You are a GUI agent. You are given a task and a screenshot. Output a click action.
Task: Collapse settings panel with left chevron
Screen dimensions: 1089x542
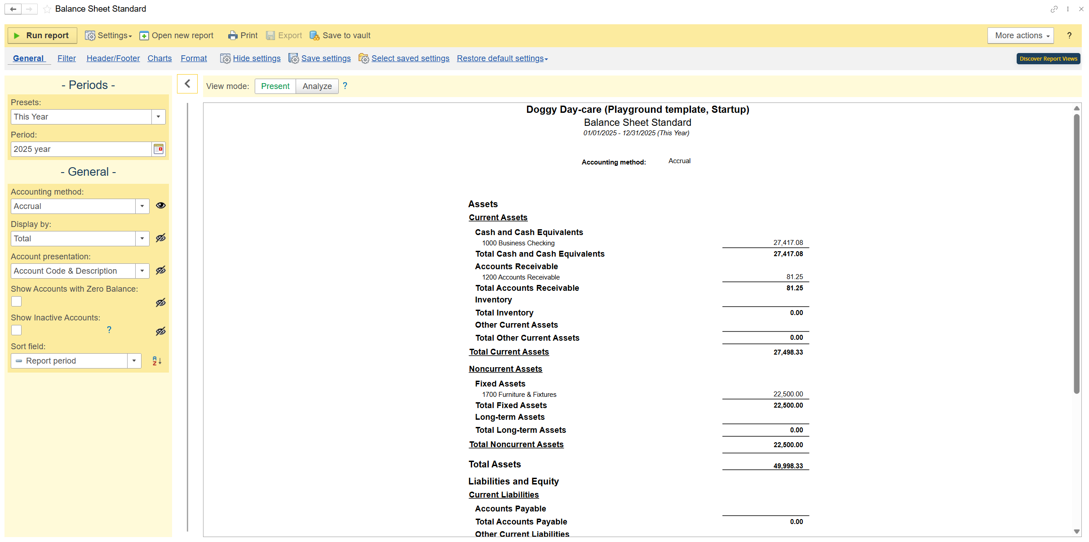click(187, 84)
